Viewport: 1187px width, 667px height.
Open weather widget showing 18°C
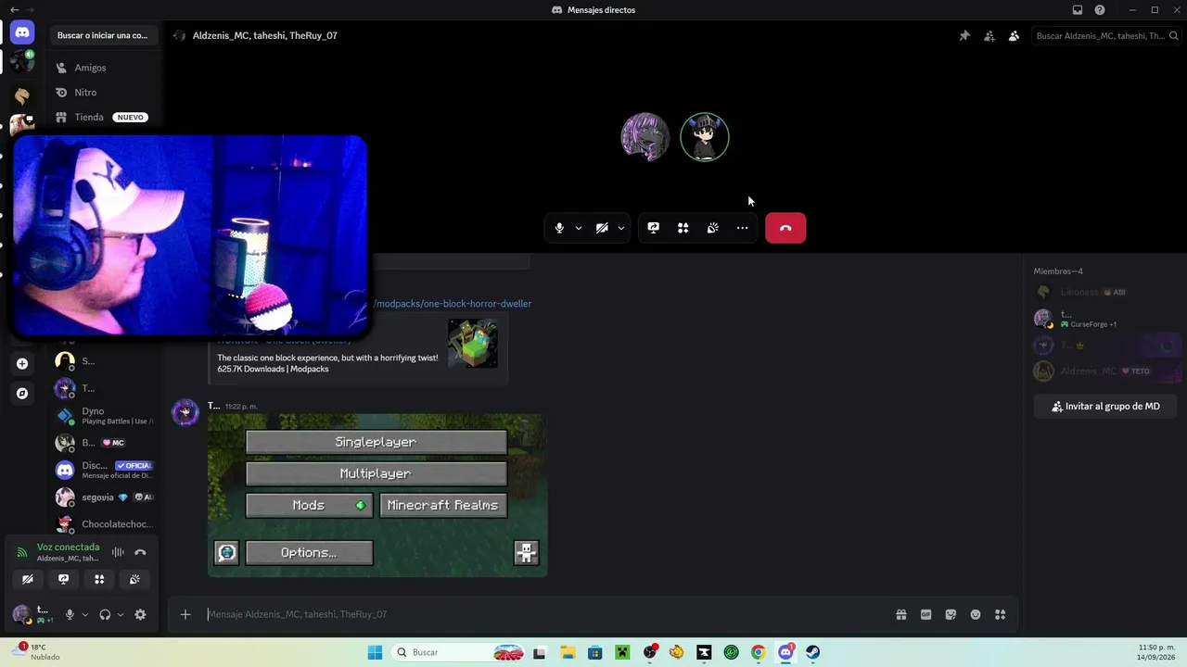37,652
